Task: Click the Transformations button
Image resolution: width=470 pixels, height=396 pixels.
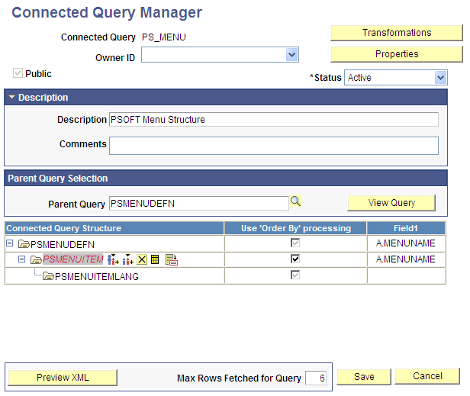Action: pos(397,33)
